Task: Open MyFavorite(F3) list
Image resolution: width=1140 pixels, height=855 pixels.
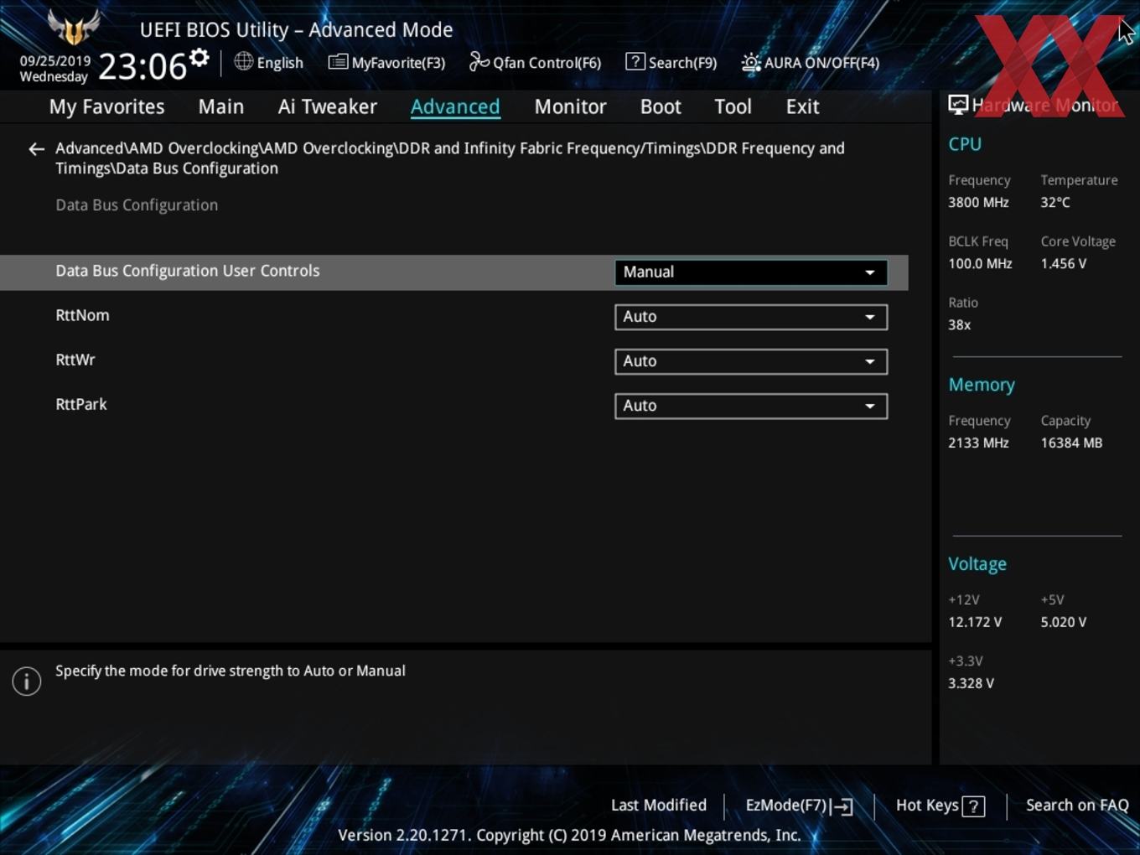Action: [386, 62]
